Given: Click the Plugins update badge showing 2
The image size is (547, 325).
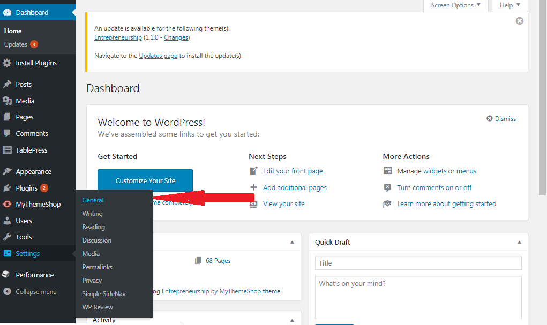Looking at the screenshot, I should click(x=44, y=188).
